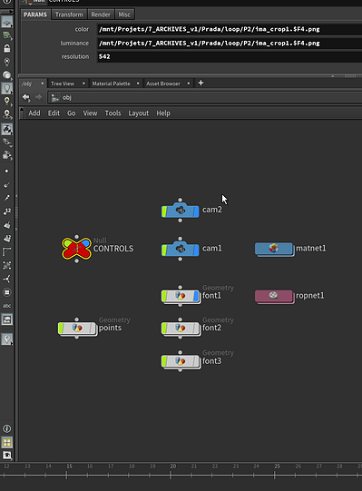Click the font3 geometry node icon
The image size is (362, 491).
(x=181, y=361)
